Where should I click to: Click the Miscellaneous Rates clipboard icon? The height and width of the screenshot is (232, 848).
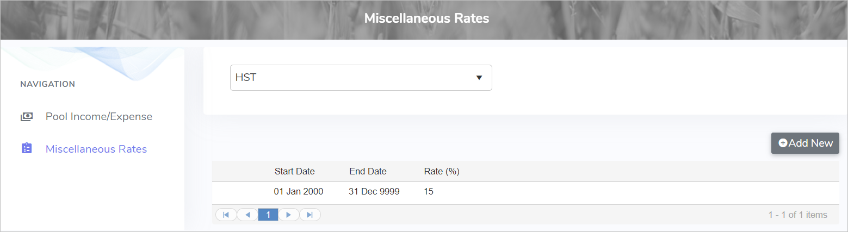tap(27, 148)
